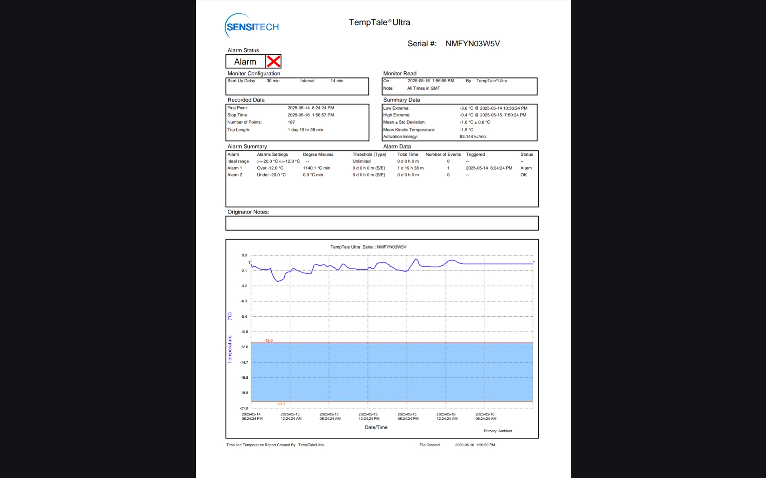Click the empty Originator Notes box
Image resolution: width=766 pixels, height=478 pixels.
click(382, 223)
